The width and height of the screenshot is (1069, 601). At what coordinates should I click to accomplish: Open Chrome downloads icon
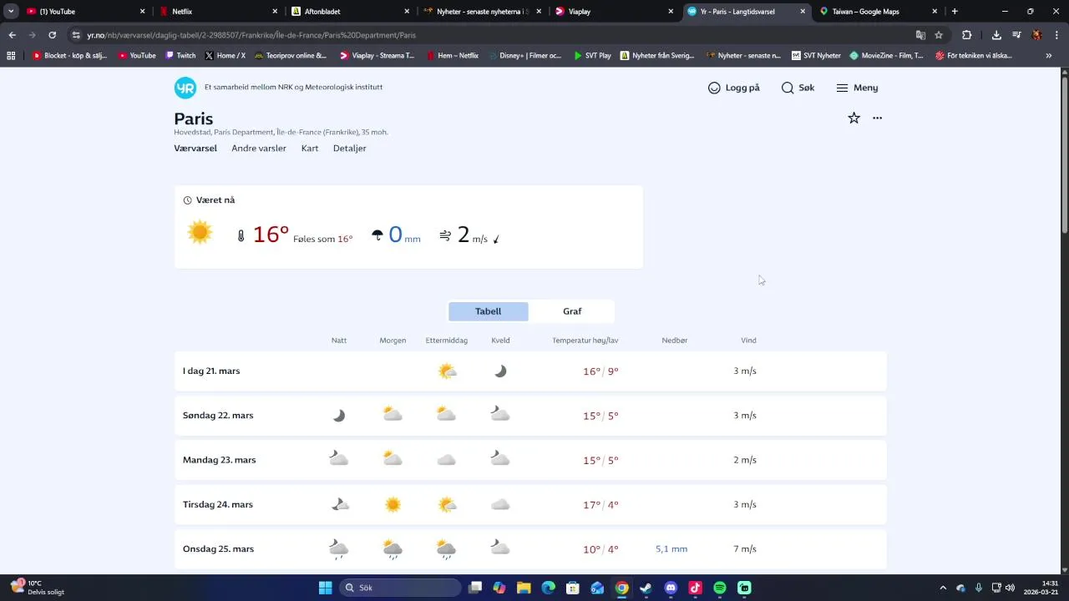(996, 35)
